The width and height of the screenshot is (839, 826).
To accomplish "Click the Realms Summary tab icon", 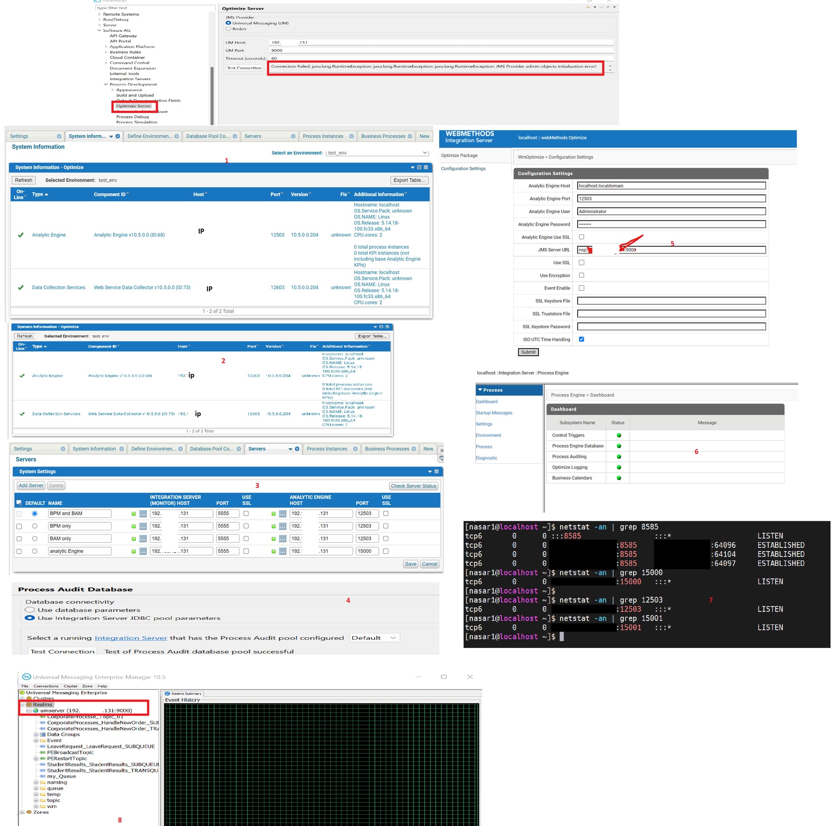I will 167,693.
